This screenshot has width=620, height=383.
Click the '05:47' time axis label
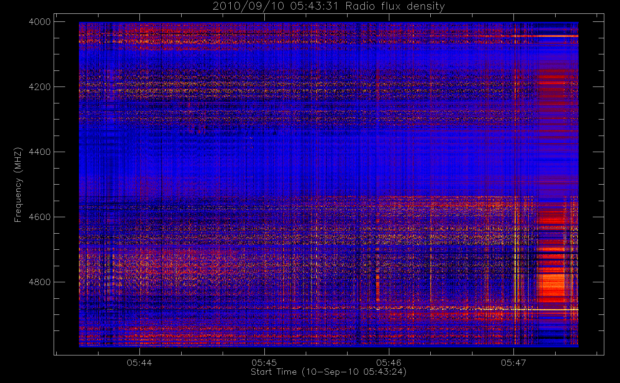point(513,363)
